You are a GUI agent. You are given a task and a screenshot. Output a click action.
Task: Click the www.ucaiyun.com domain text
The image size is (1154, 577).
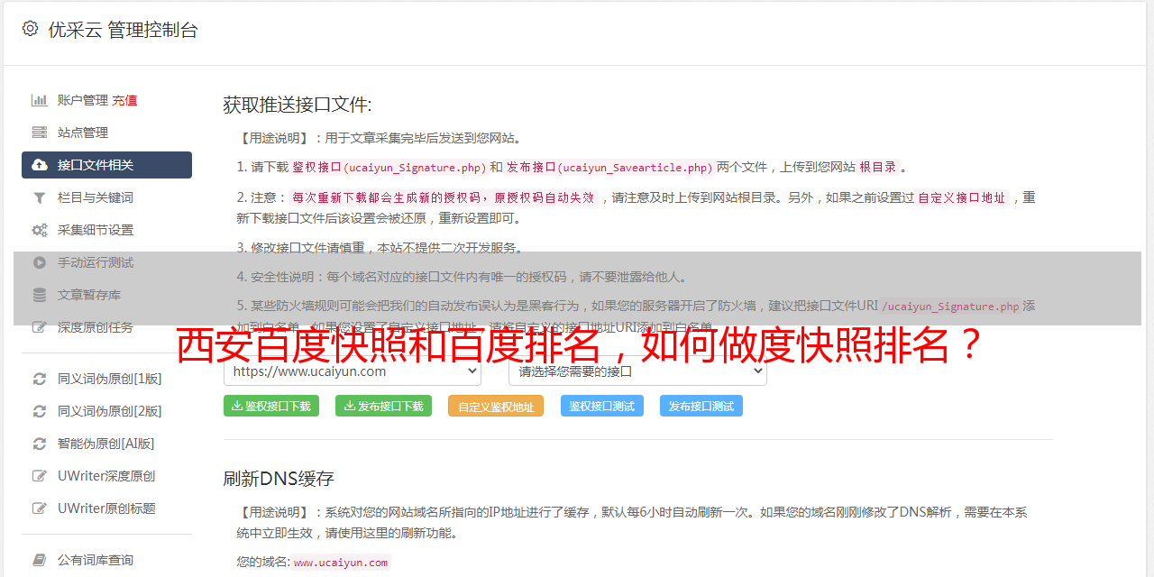[x=341, y=562]
